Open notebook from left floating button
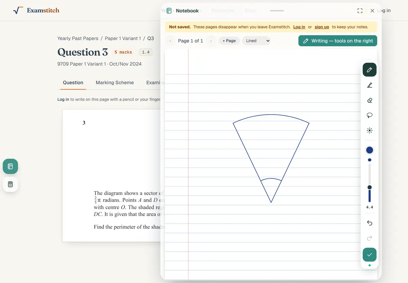 pos(10,166)
